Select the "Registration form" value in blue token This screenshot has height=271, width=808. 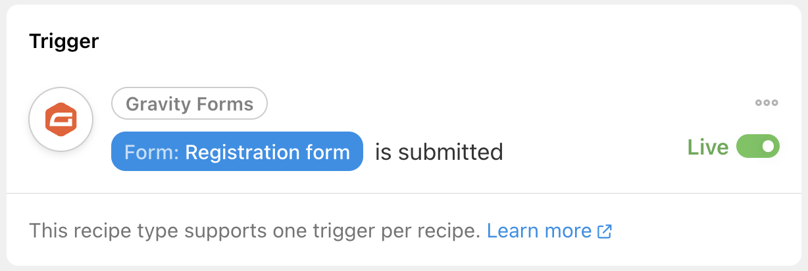[267, 152]
